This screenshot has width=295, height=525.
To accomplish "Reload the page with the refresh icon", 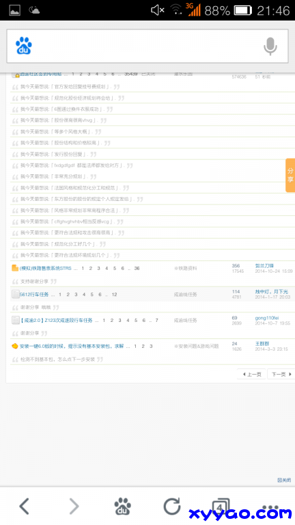I will tap(172, 506).
